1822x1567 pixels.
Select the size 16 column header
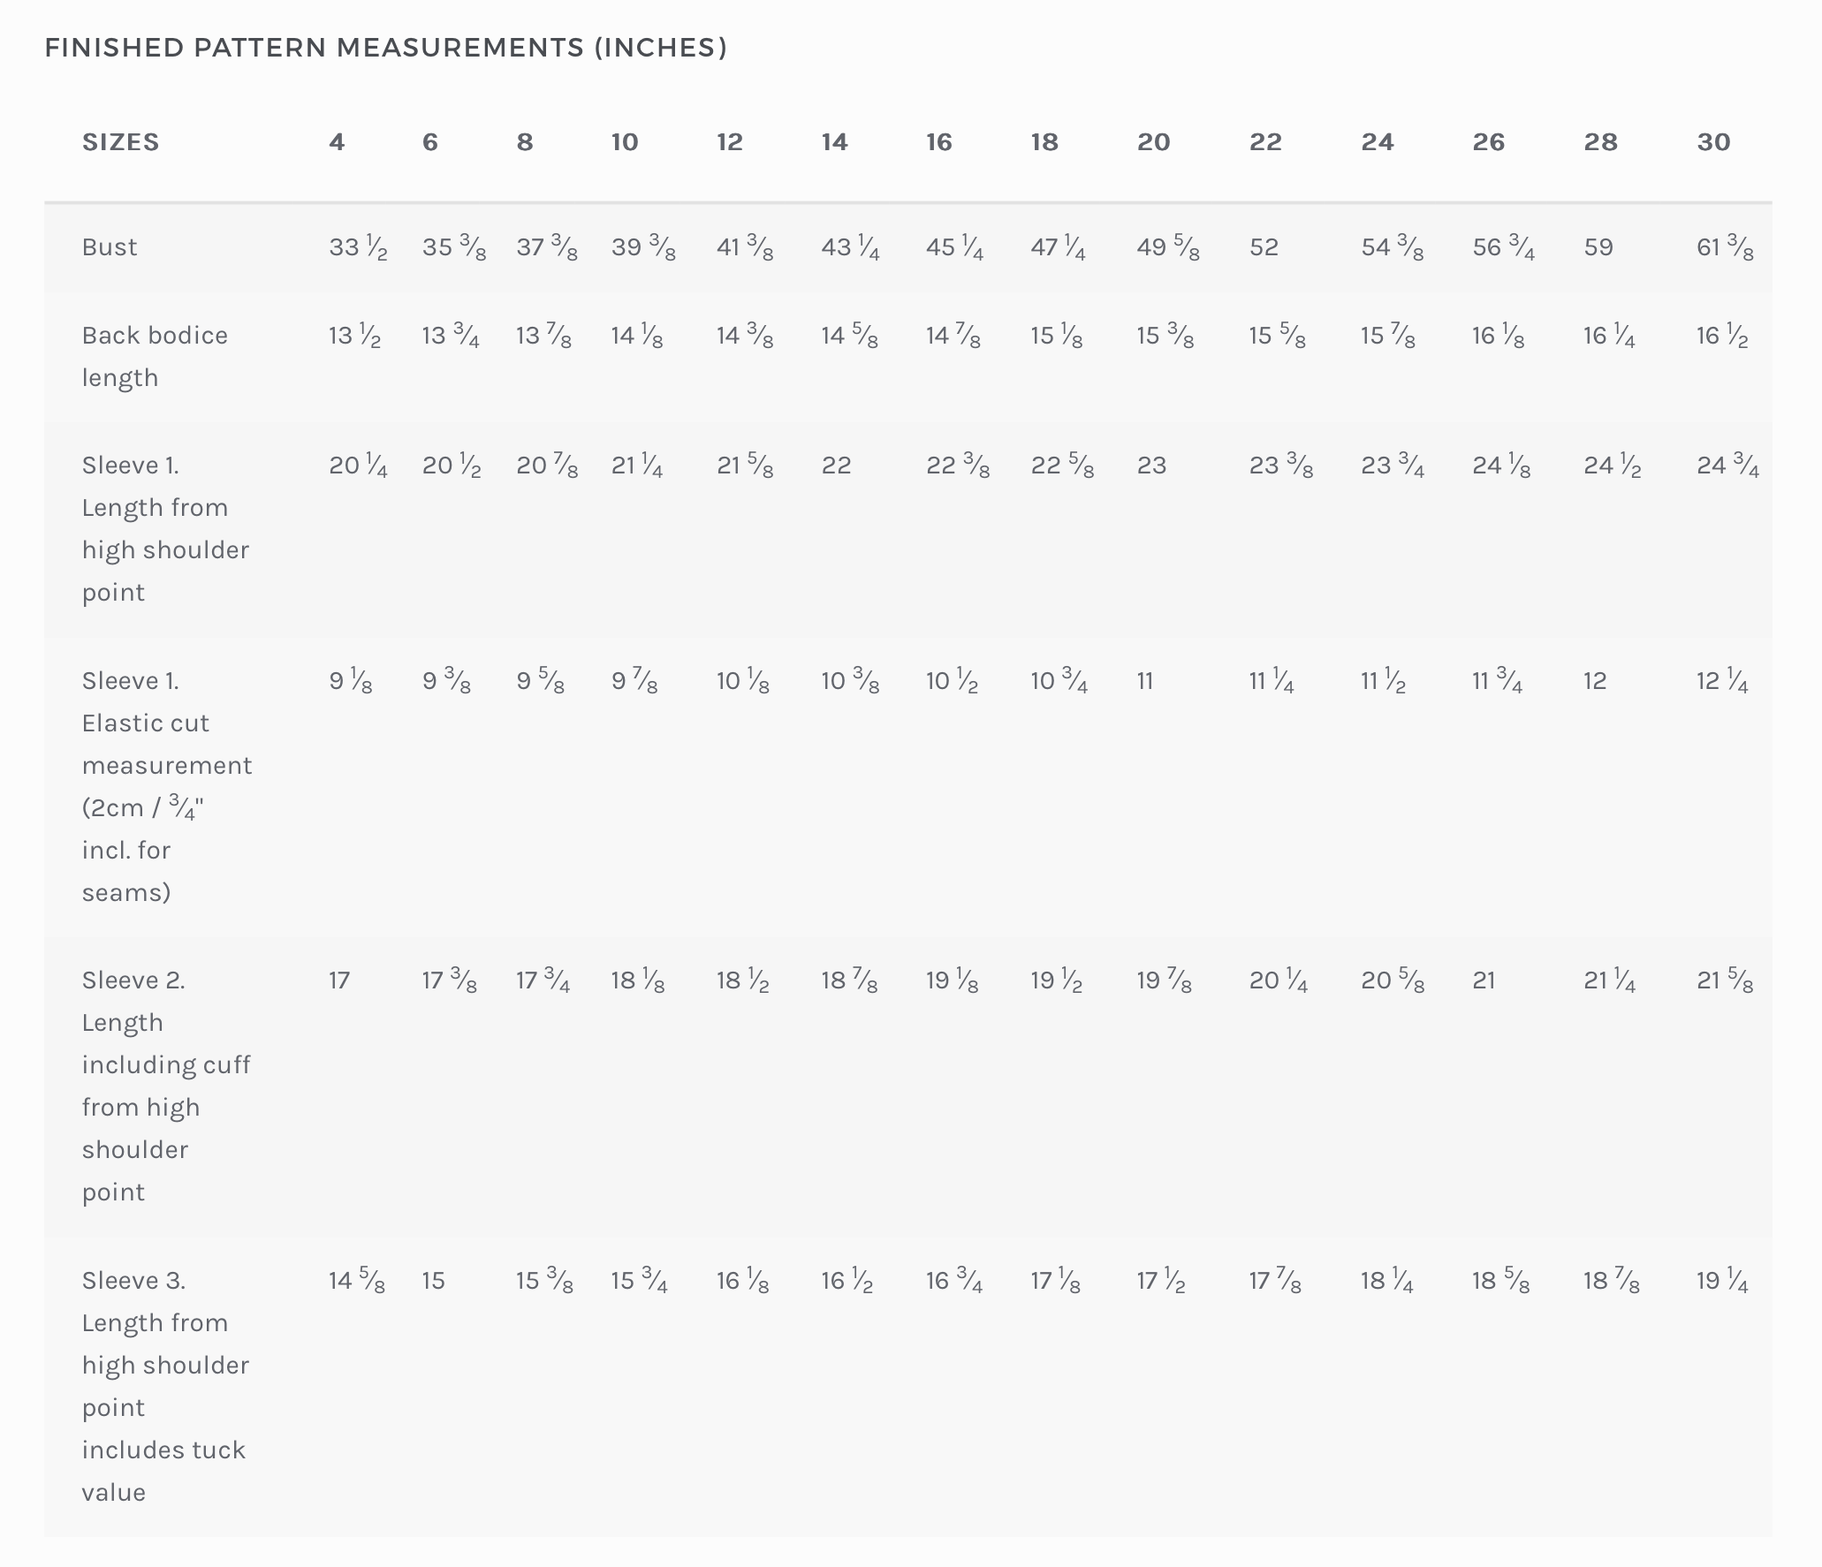pos(938,142)
